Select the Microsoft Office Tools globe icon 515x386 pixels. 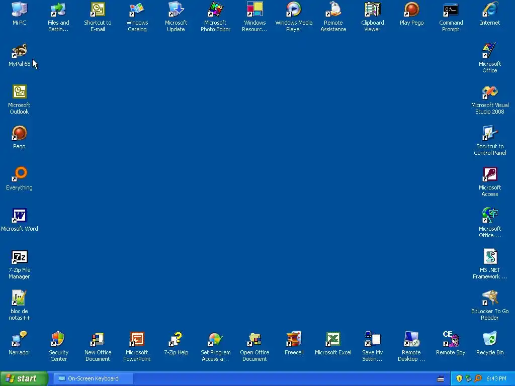(490, 216)
